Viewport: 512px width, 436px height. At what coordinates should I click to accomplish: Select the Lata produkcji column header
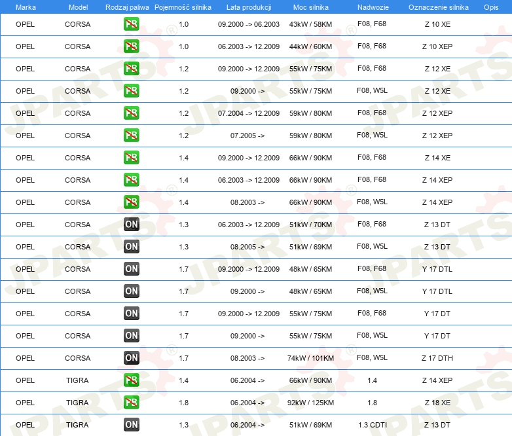click(x=249, y=7)
